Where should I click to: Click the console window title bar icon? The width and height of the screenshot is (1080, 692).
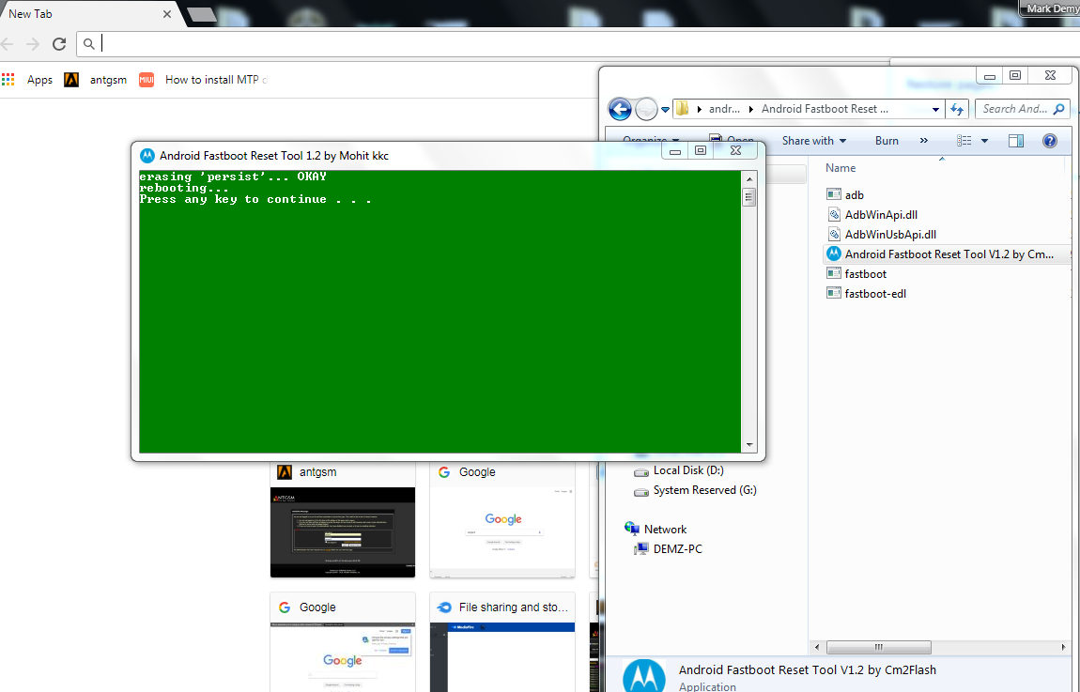point(147,156)
